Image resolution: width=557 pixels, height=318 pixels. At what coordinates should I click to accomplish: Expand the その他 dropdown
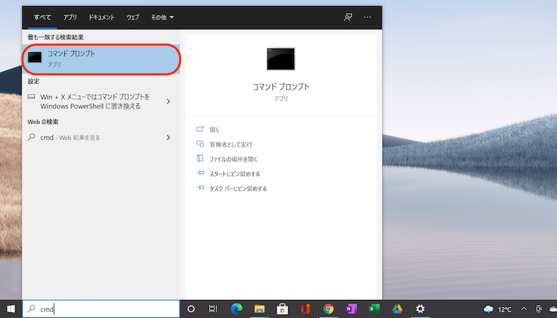162,16
